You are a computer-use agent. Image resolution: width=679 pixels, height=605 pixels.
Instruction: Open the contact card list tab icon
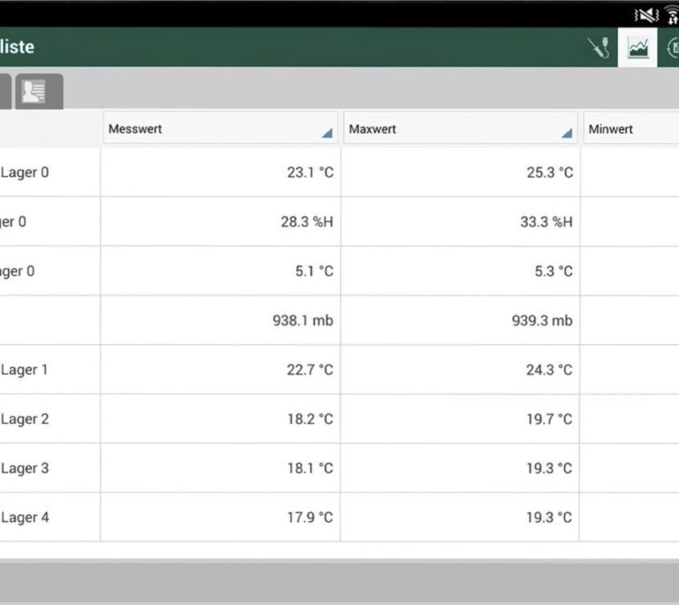[39, 92]
